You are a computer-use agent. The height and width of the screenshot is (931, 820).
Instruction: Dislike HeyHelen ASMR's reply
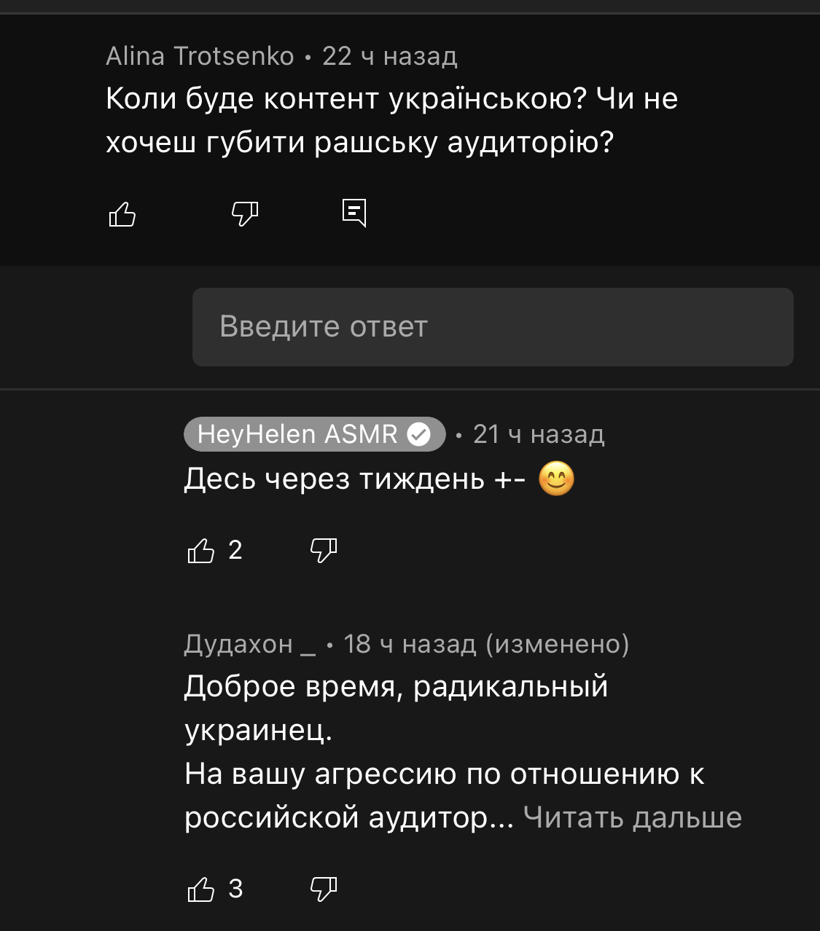click(x=324, y=550)
